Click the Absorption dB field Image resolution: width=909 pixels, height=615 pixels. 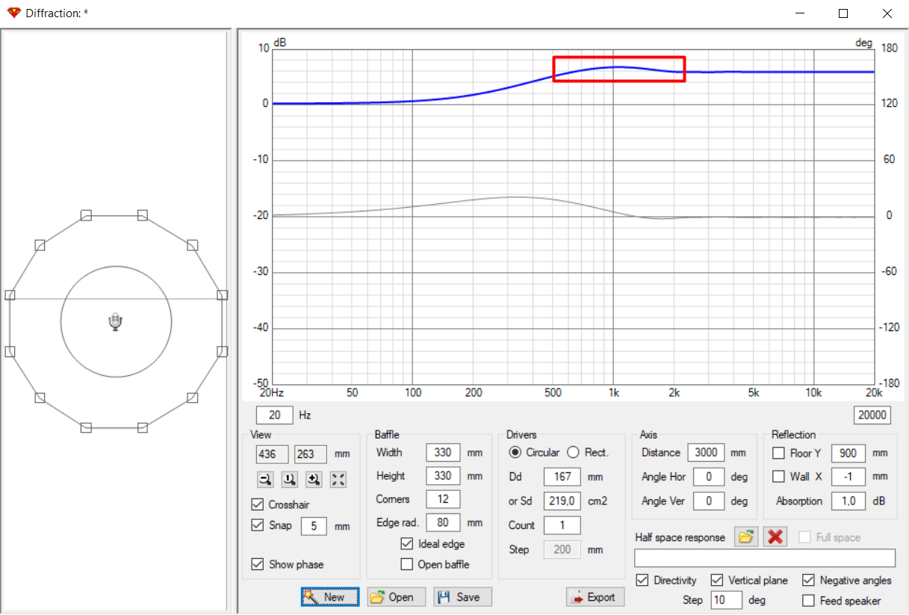click(x=848, y=501)
